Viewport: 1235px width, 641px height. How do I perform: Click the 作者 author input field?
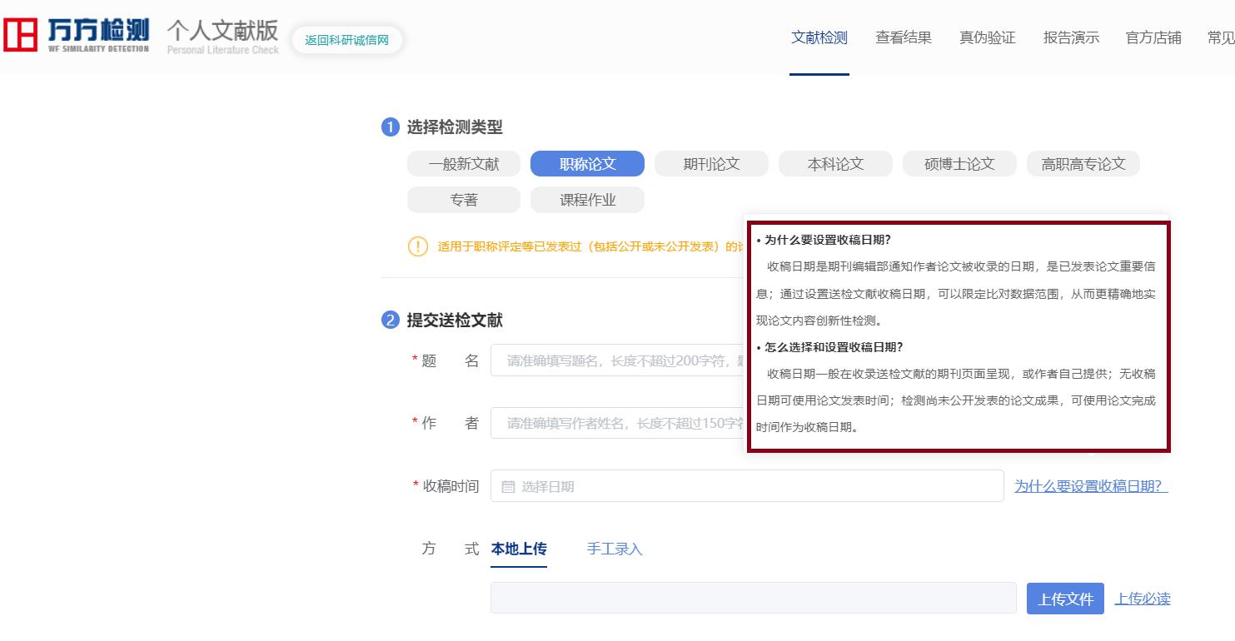pos(617,423)
